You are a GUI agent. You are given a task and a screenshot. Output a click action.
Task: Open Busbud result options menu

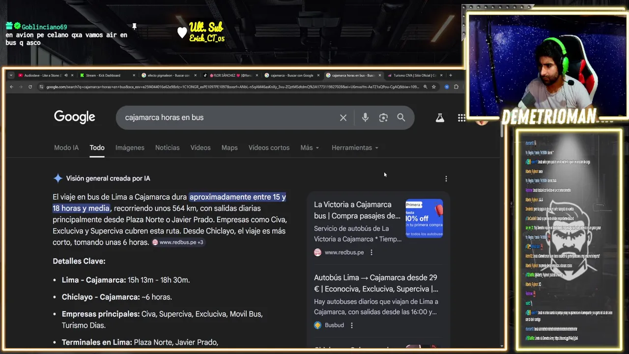click(x=351, y=325)
